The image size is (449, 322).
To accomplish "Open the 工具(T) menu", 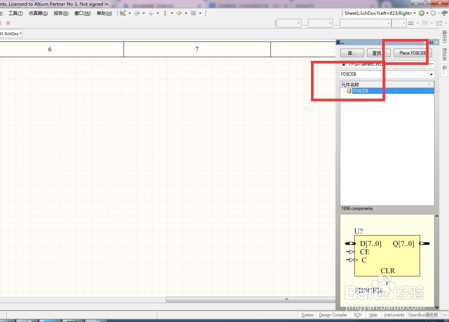I will click(16, 13).
